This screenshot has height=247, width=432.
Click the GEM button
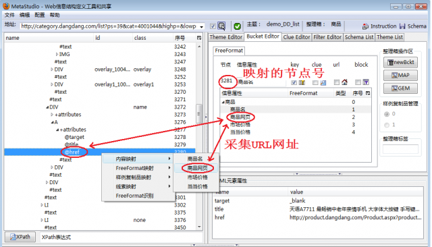tap(400, 88)
